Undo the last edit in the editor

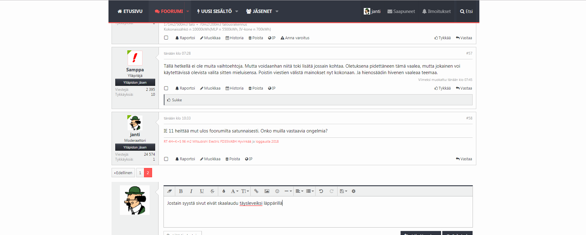[321, 191]
